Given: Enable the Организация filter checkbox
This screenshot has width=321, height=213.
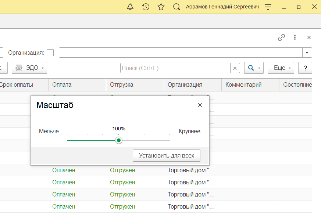Looking at the screenshot, I should (50, 53).
